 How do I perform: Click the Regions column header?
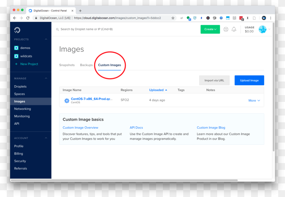tap(127, 90)
